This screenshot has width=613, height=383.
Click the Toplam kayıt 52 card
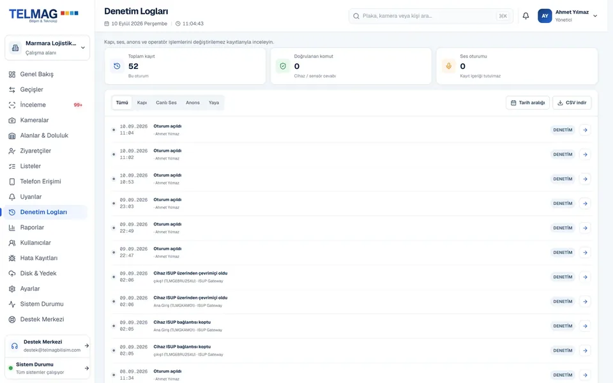pyautogui.click(x=185, y=66)
